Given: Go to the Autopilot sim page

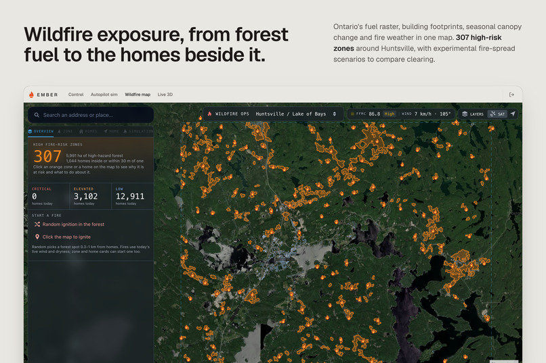Looking at the screenshot, I should click(x=104, y=95).
